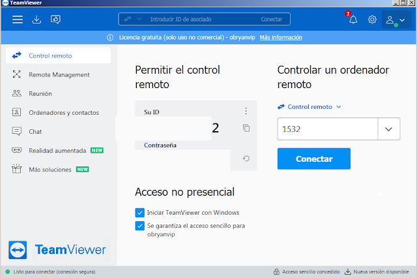Click the TeamViewer logo icon
Screen dimensions: 417x278
tap(18, 250)
